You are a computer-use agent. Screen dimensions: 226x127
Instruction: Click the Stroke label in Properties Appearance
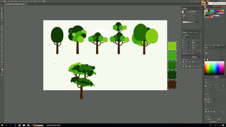209,99
